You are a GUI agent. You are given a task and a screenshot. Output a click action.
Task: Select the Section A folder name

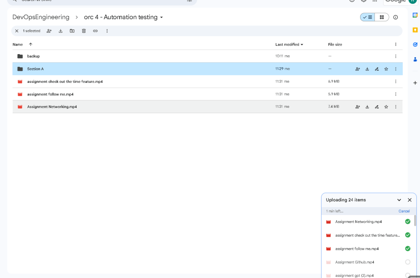(x=35, y=69)
